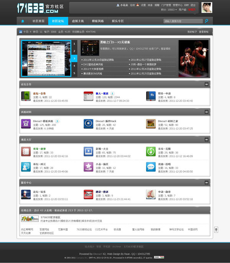Click the search input field
Image resolution: width=230 pixels, height=263 pixels.
(x=182, y=21)
